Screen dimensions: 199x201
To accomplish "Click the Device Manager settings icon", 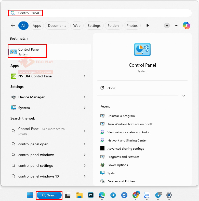I will pyautogui.click(x=14, y=97).
